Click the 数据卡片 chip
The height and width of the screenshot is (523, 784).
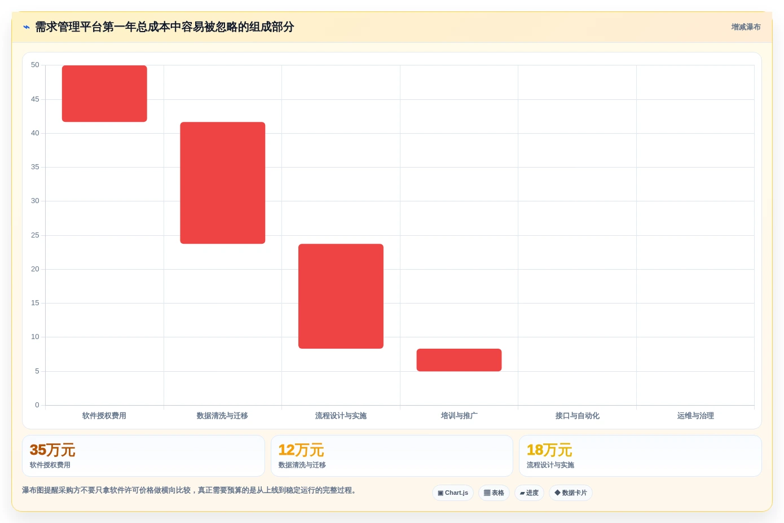pos(571,493)
